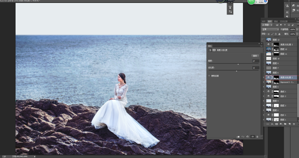
Task: Filter layers by pixel layer icon
Action: tap(277, 25)
